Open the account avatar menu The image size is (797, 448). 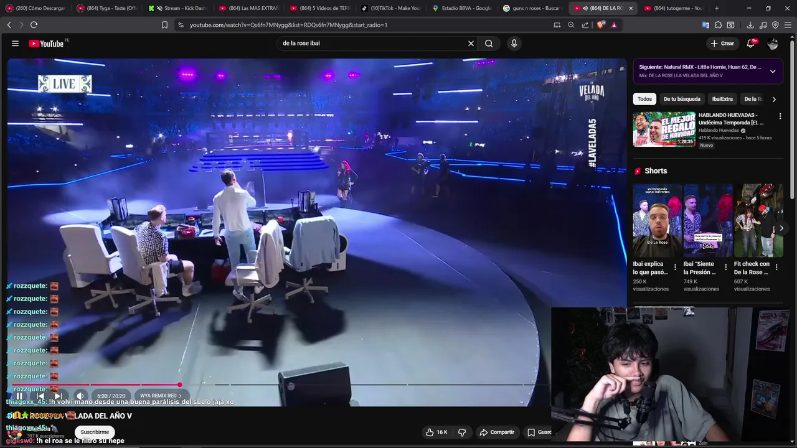coord(773,44)
